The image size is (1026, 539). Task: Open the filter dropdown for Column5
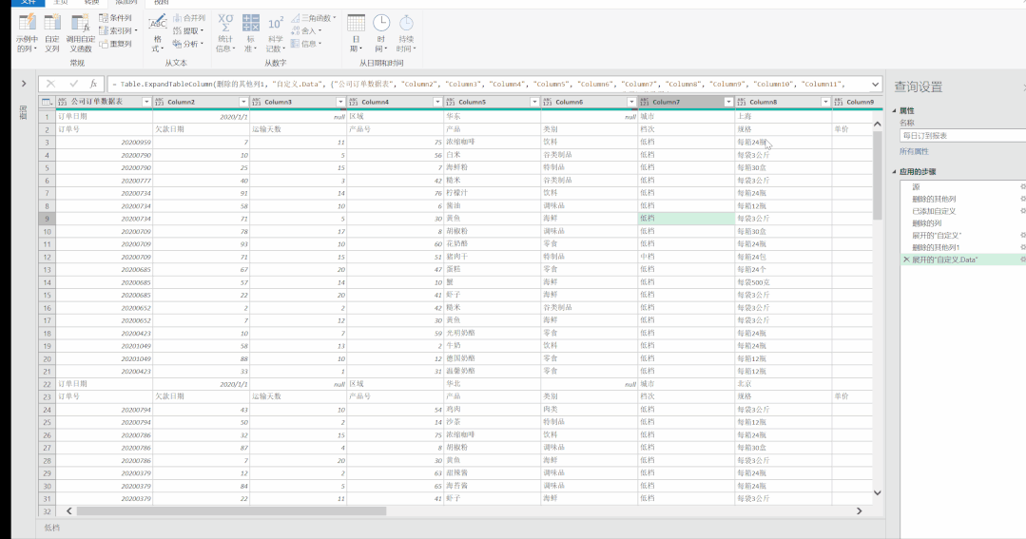tap(534, 102)
